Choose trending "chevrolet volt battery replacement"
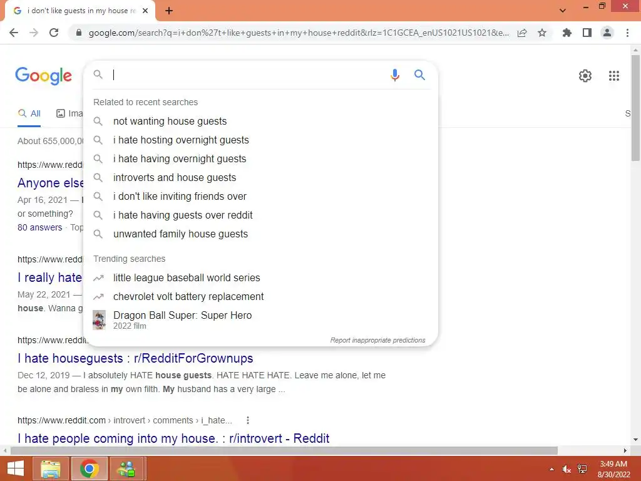This screenshot has width=641, height=481. [x=260, y=296]
